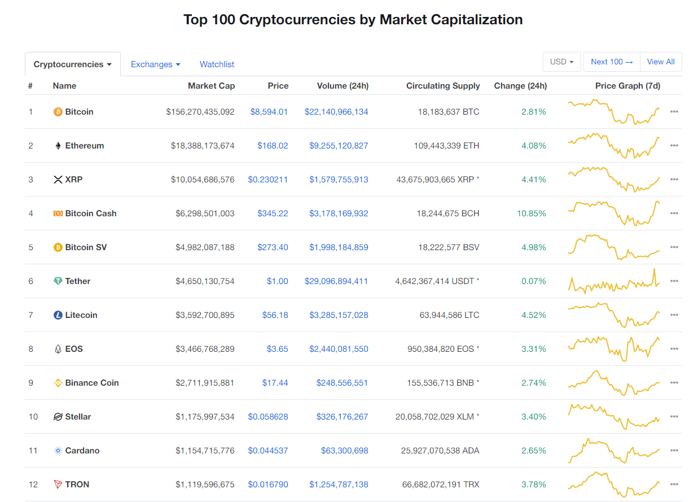Screen dimensions: 698x502
Task: Open the three-dot menu for Bitcoin row
Action: [674, 112]
